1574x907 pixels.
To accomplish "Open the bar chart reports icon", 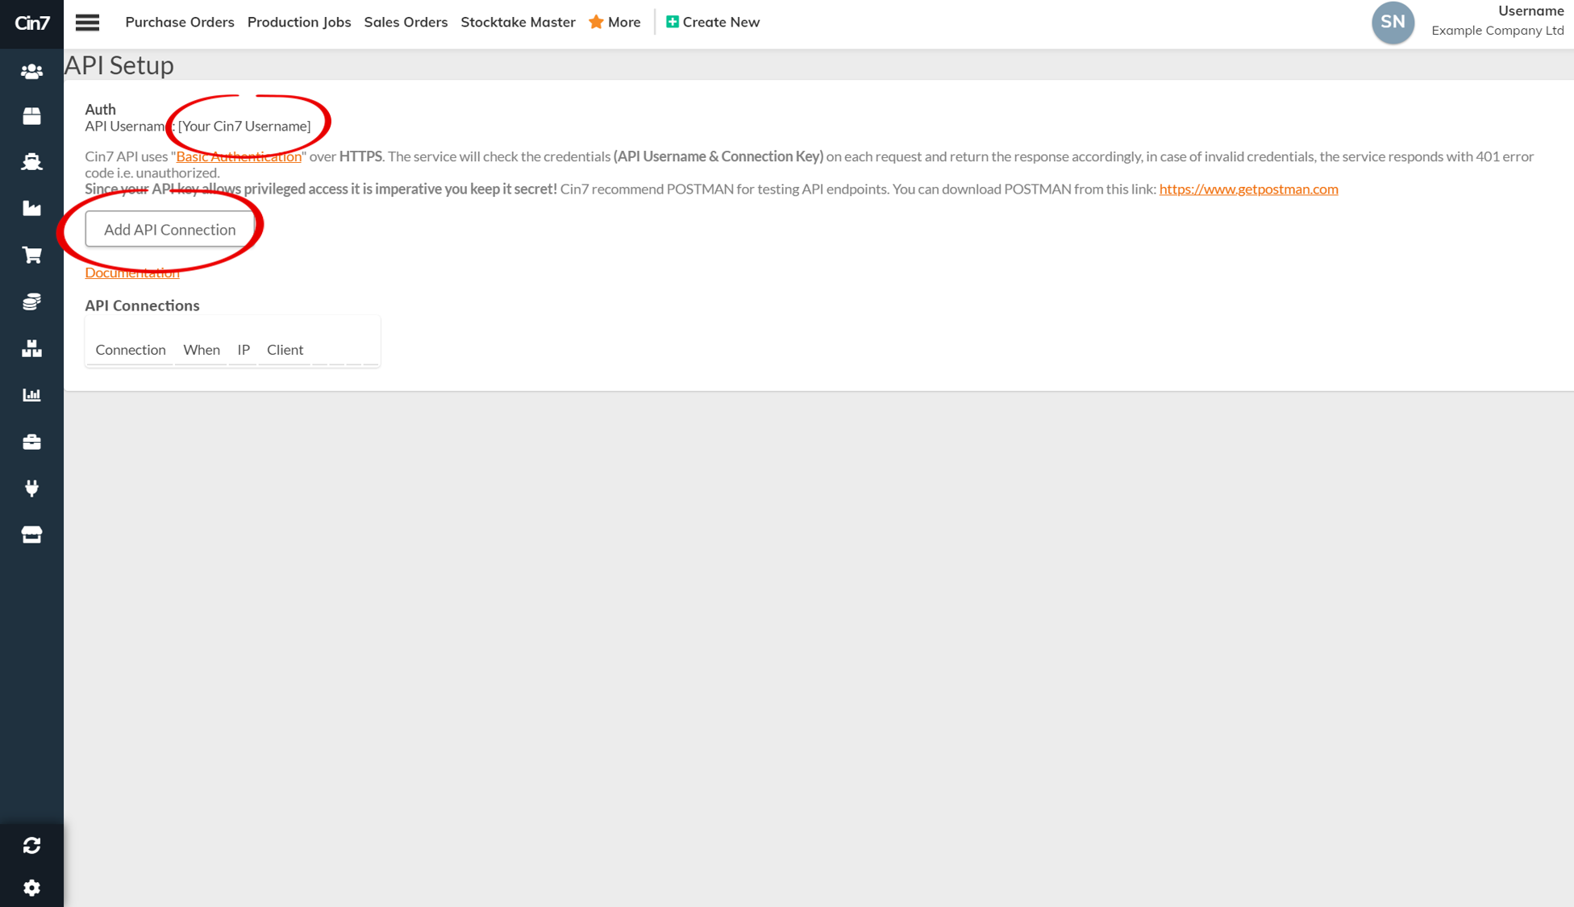I will coord(31,395).
